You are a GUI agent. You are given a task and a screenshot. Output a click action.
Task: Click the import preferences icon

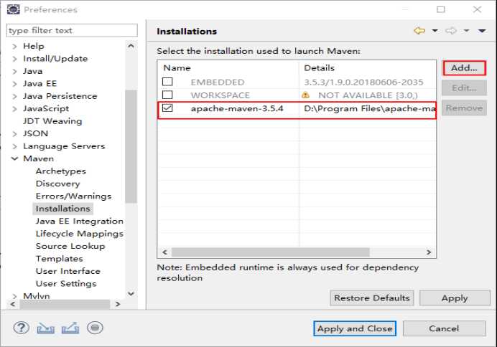46,328
